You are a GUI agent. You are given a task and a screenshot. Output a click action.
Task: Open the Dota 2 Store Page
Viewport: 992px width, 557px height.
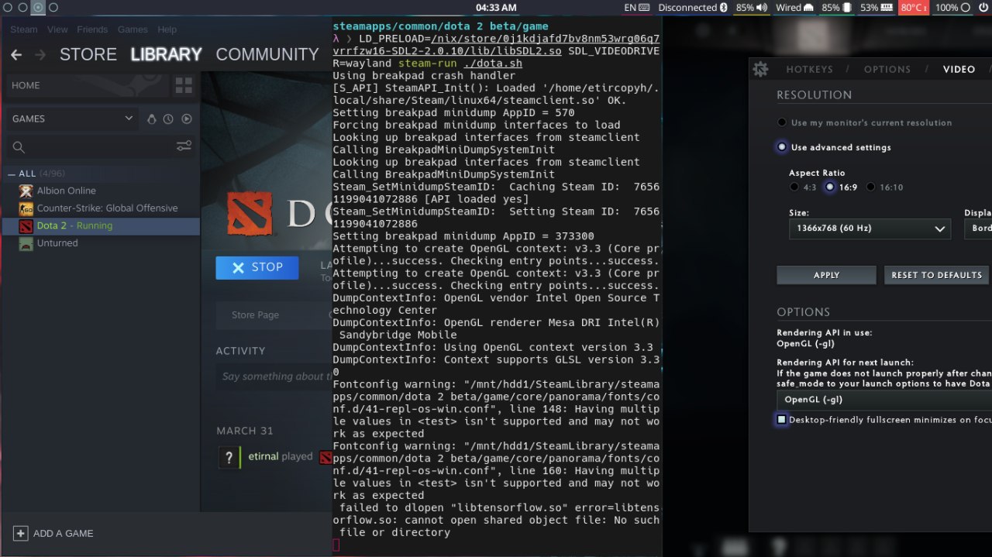255,315
